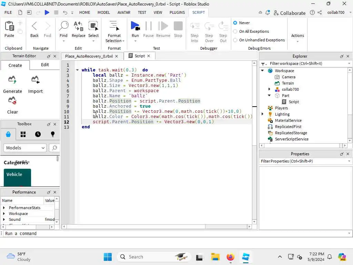Click the new file icon next to FILE

click(x=20, y=12)
